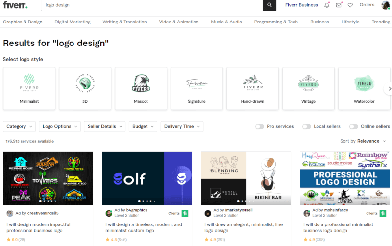Expand the Category filter dropdown

click(19, 126)
